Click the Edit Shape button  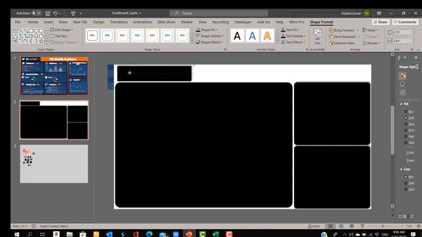pos(61,30)
